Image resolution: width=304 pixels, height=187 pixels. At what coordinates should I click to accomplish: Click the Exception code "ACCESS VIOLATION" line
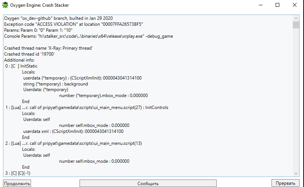coord(74,24)
